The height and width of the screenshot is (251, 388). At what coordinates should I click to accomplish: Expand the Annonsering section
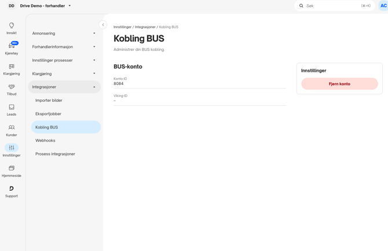pyautogui.click(x=64, y=34)
